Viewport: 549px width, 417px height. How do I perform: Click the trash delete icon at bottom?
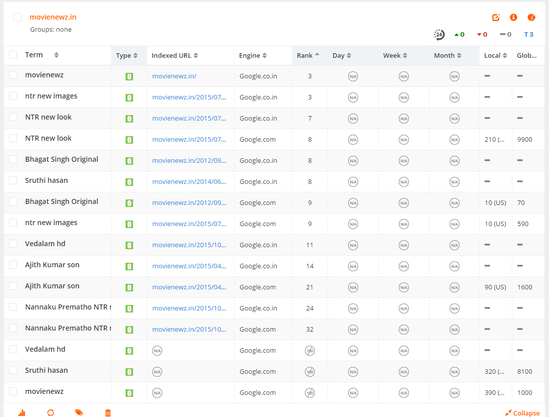coord(108,413)
